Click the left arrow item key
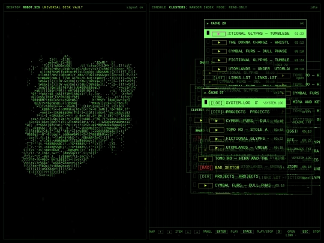 188,232
